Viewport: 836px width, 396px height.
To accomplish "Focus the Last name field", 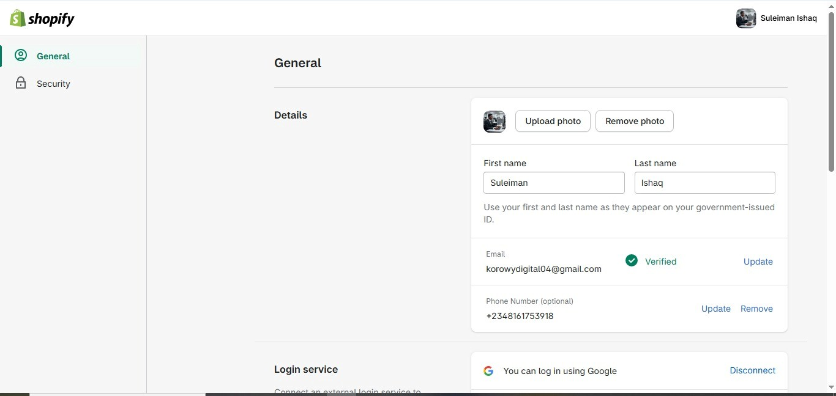I will 705,183.
